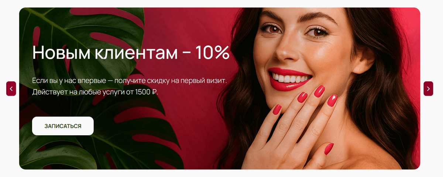Click the ЗАПИСАТЬСЯ button
443x177 pixels.
[63, 126]
